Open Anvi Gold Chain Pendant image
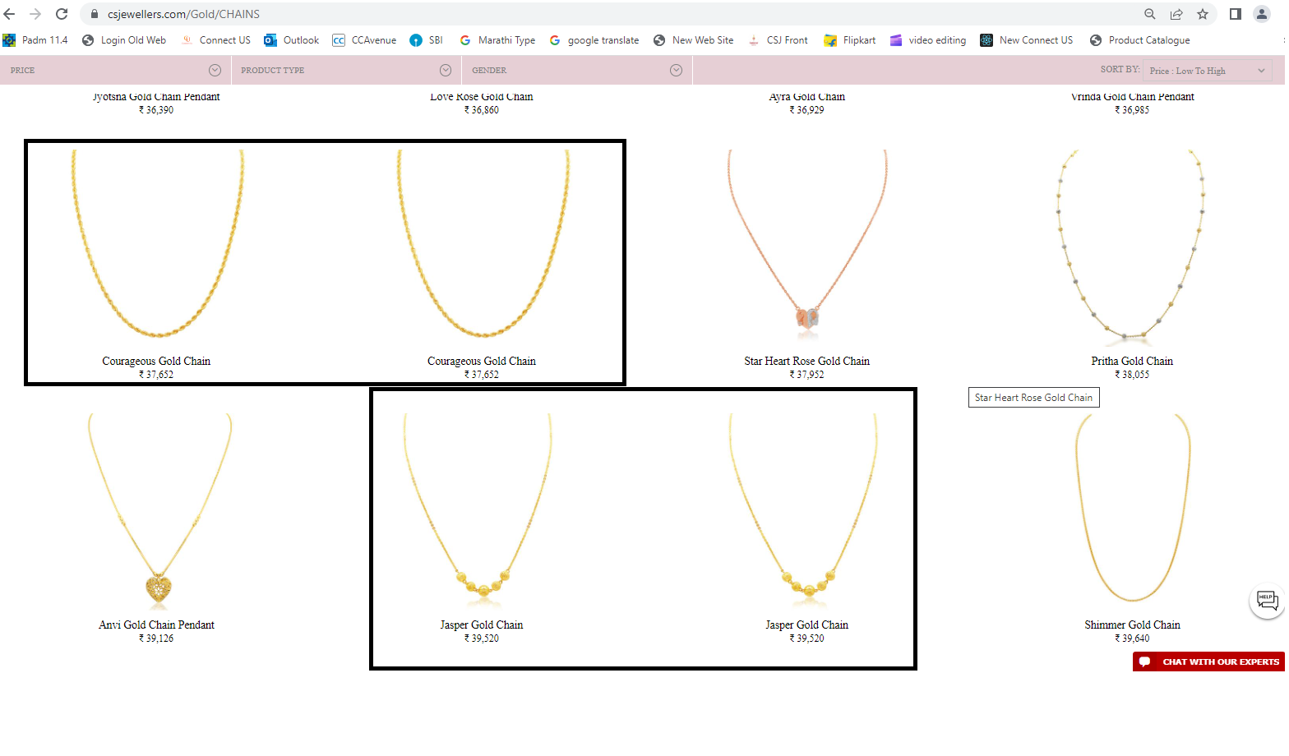This screenshot has height=756, width=1289. (158, 509)
